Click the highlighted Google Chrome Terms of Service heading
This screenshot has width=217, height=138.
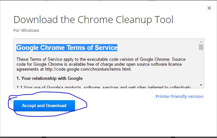pyautogui.click(x=67, y=48)
